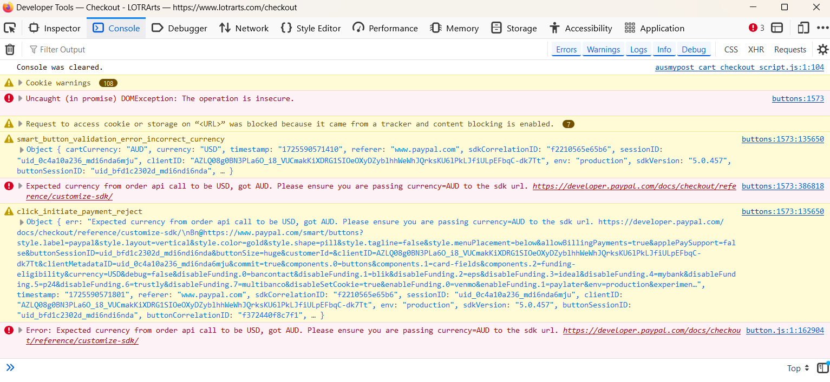
Task: Open the Debugger tab
Action: (x=179, y=28)
